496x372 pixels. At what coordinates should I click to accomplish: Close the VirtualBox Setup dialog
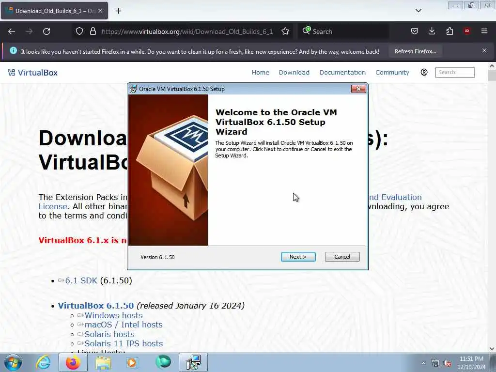tap(358, 89)
